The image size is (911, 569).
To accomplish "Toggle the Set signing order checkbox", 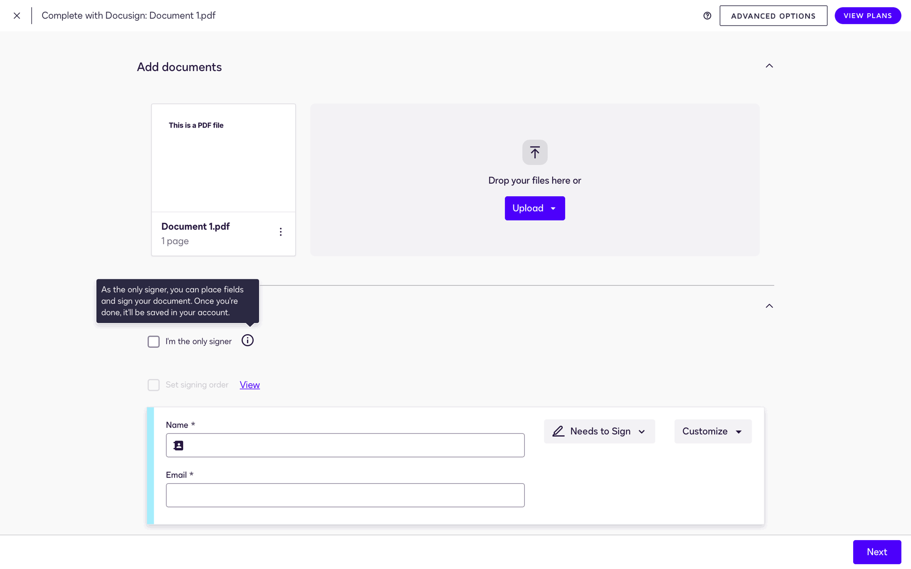I will pyautogui.click(x=153, y=385).
